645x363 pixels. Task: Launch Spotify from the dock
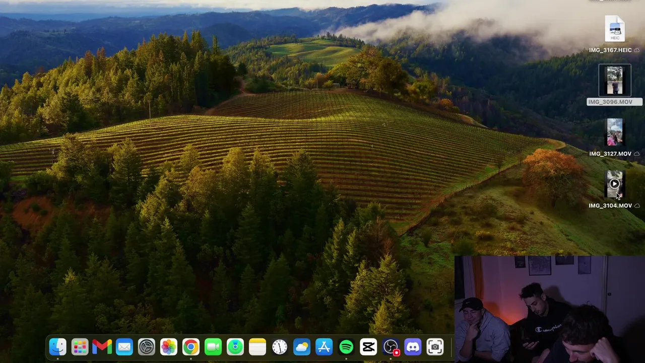coord(346,347)
